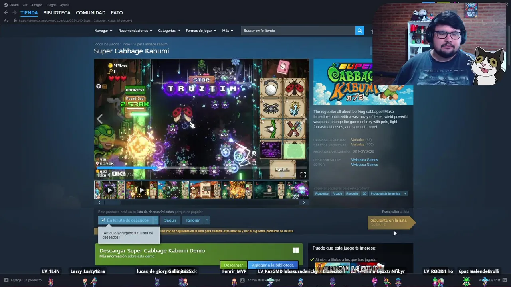Click the lista de descubrimientos link
The width and height of the screenshot is (511, 287).
pyautogui.click(x=155, y=212)
